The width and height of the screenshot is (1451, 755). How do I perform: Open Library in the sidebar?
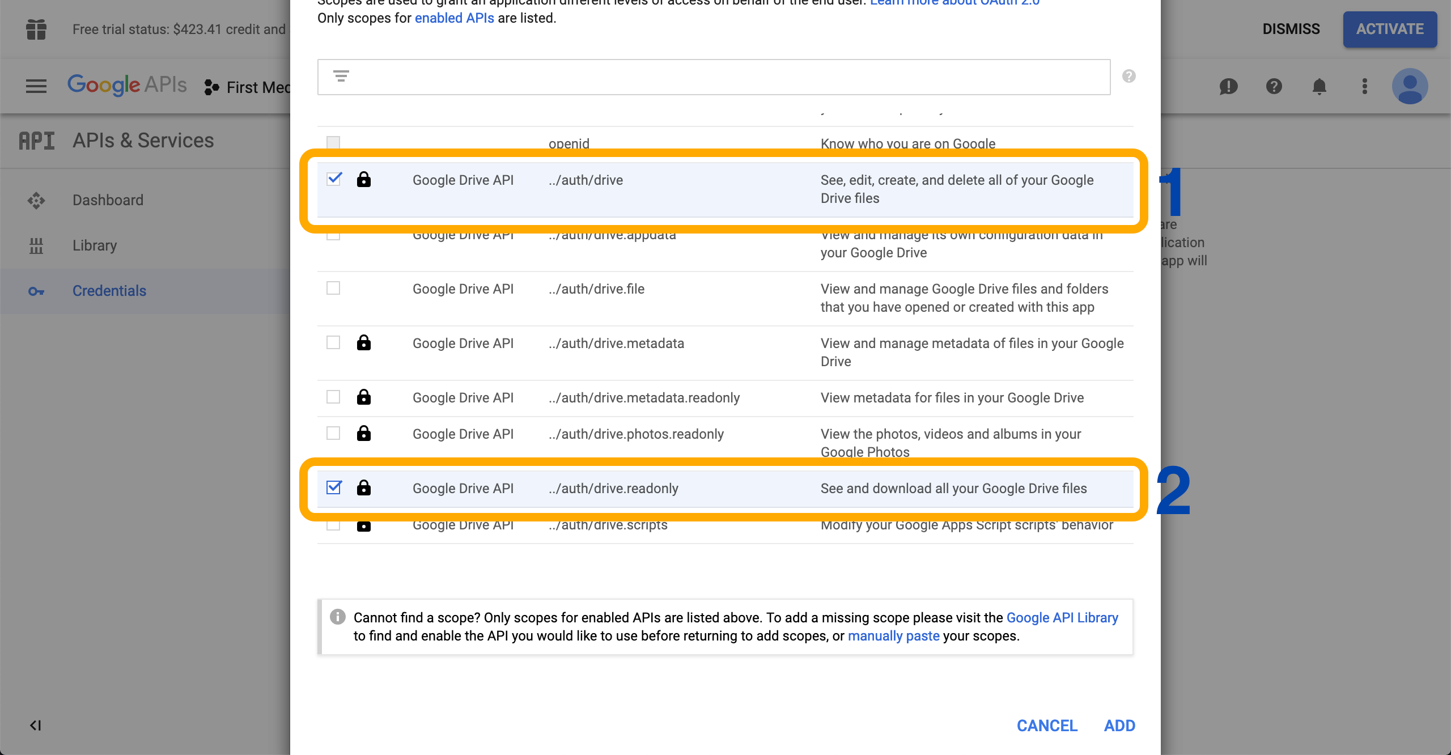95,245
